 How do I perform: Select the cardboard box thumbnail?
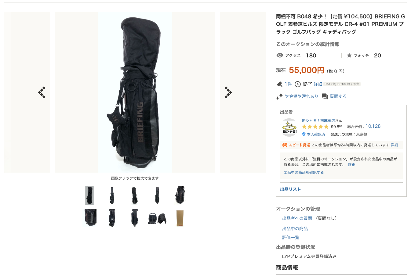(x=180, y=218)
